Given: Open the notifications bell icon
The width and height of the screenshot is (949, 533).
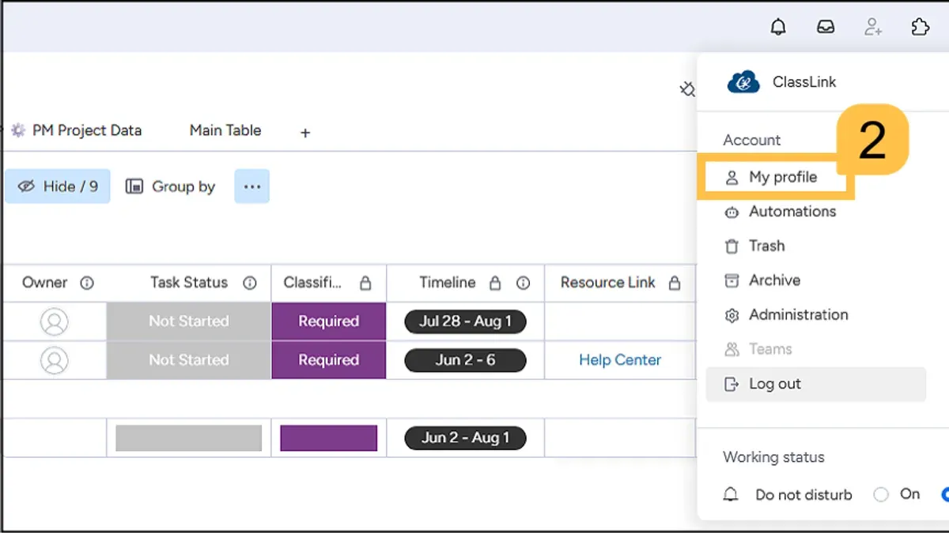Looking at the screenshot, I should 778,27.
